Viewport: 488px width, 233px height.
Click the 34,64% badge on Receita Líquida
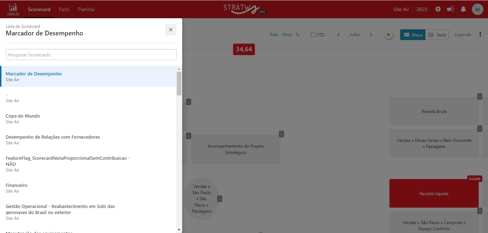point(475,179)
